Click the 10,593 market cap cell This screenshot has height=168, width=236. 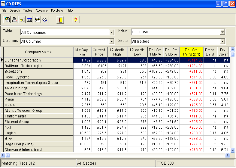click(82, 133)
